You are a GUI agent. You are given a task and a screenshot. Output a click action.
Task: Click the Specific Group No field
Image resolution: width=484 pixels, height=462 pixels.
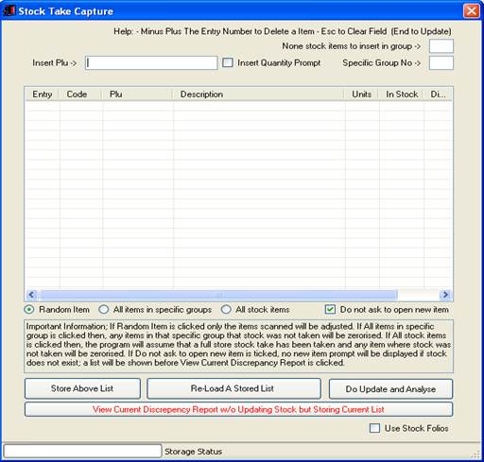coord(441,63)
